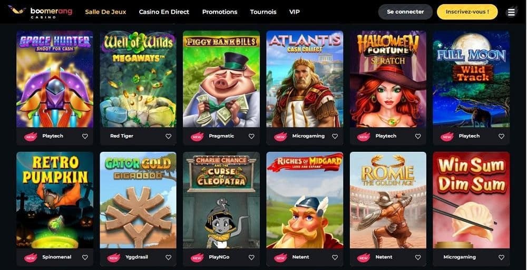This screenshot has width=527, height=270.
Task: Open the Riches of Midgard game thumbnail
Action: pos(305,200)
